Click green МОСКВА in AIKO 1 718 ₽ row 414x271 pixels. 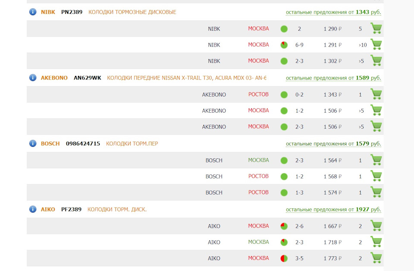click(x=258, y=242)
